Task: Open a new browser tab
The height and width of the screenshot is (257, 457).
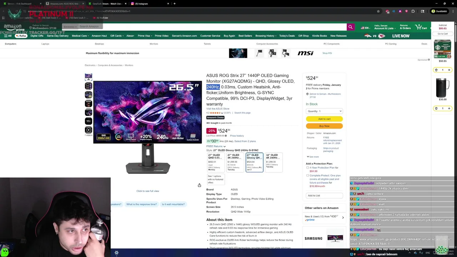Action: click(x=174, y=4)
